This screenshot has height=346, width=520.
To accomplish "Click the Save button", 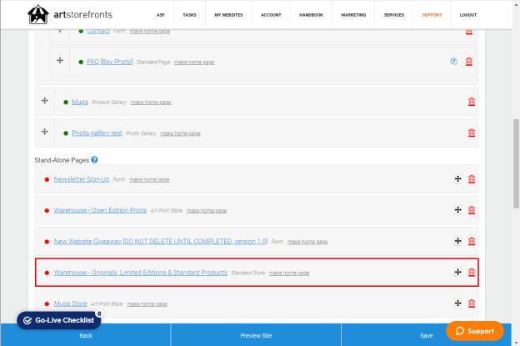I will click(x=426, y=335).
